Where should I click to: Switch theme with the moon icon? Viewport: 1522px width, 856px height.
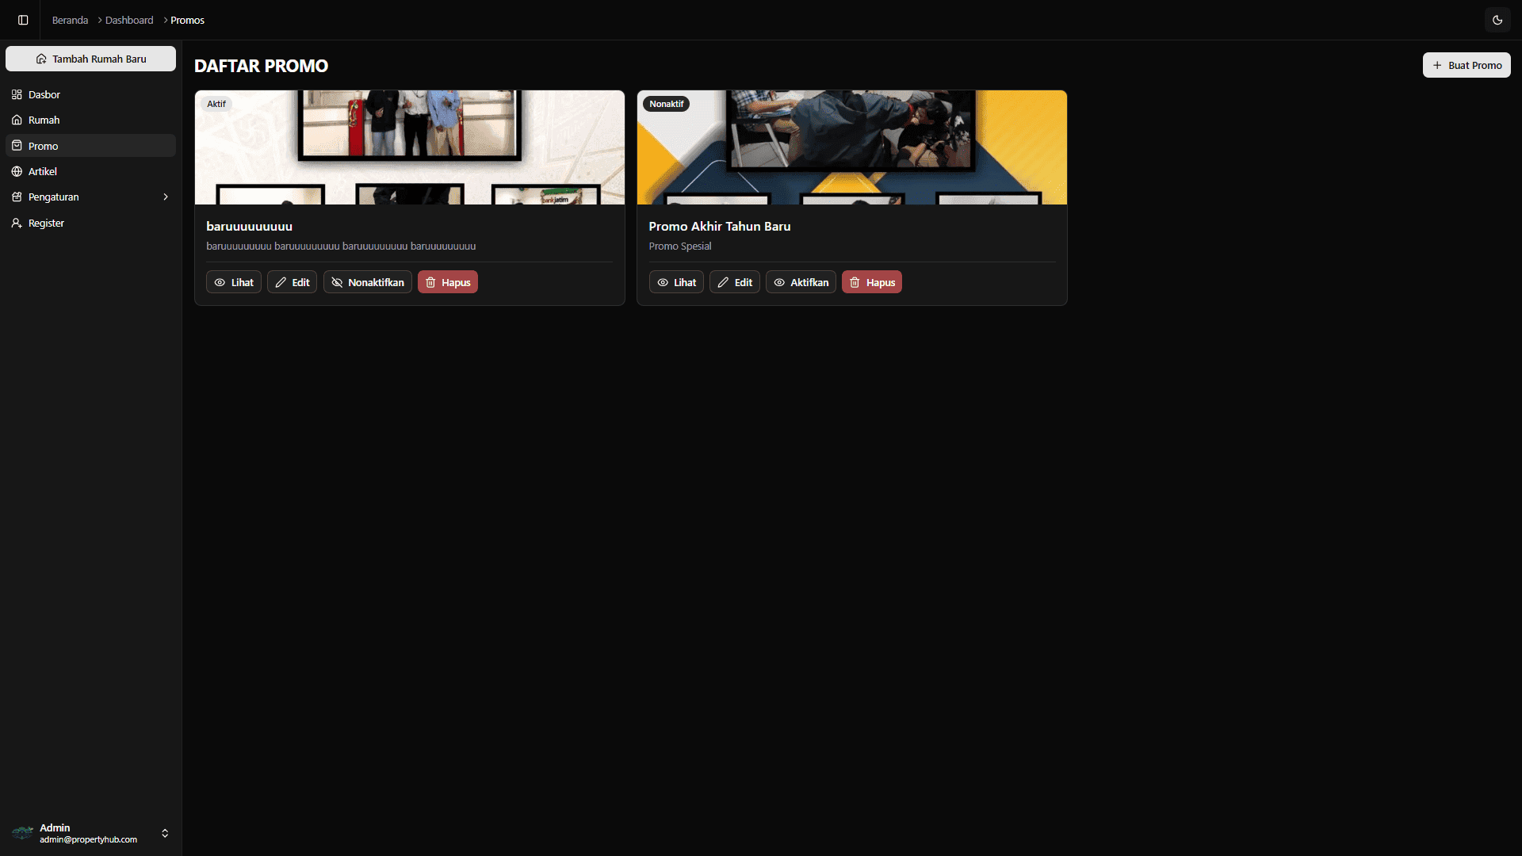(1497, 20)
